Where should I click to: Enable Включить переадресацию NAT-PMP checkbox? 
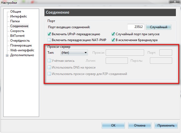(x=49, y=40)
